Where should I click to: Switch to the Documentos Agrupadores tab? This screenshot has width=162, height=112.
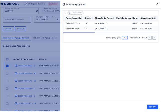16,38
